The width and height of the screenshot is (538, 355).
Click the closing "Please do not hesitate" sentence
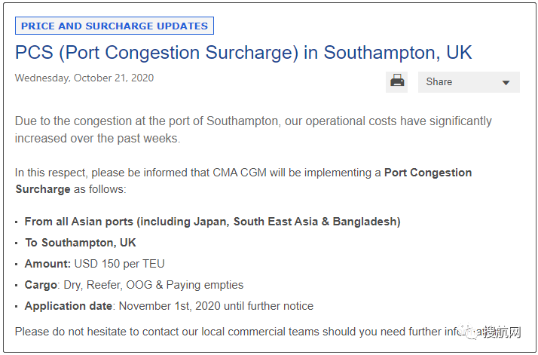pos(234,331)
